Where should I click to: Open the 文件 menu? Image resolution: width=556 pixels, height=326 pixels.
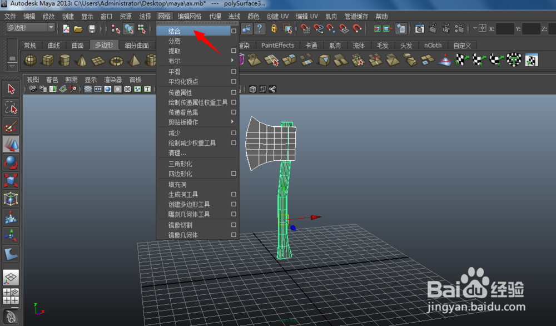10,16
